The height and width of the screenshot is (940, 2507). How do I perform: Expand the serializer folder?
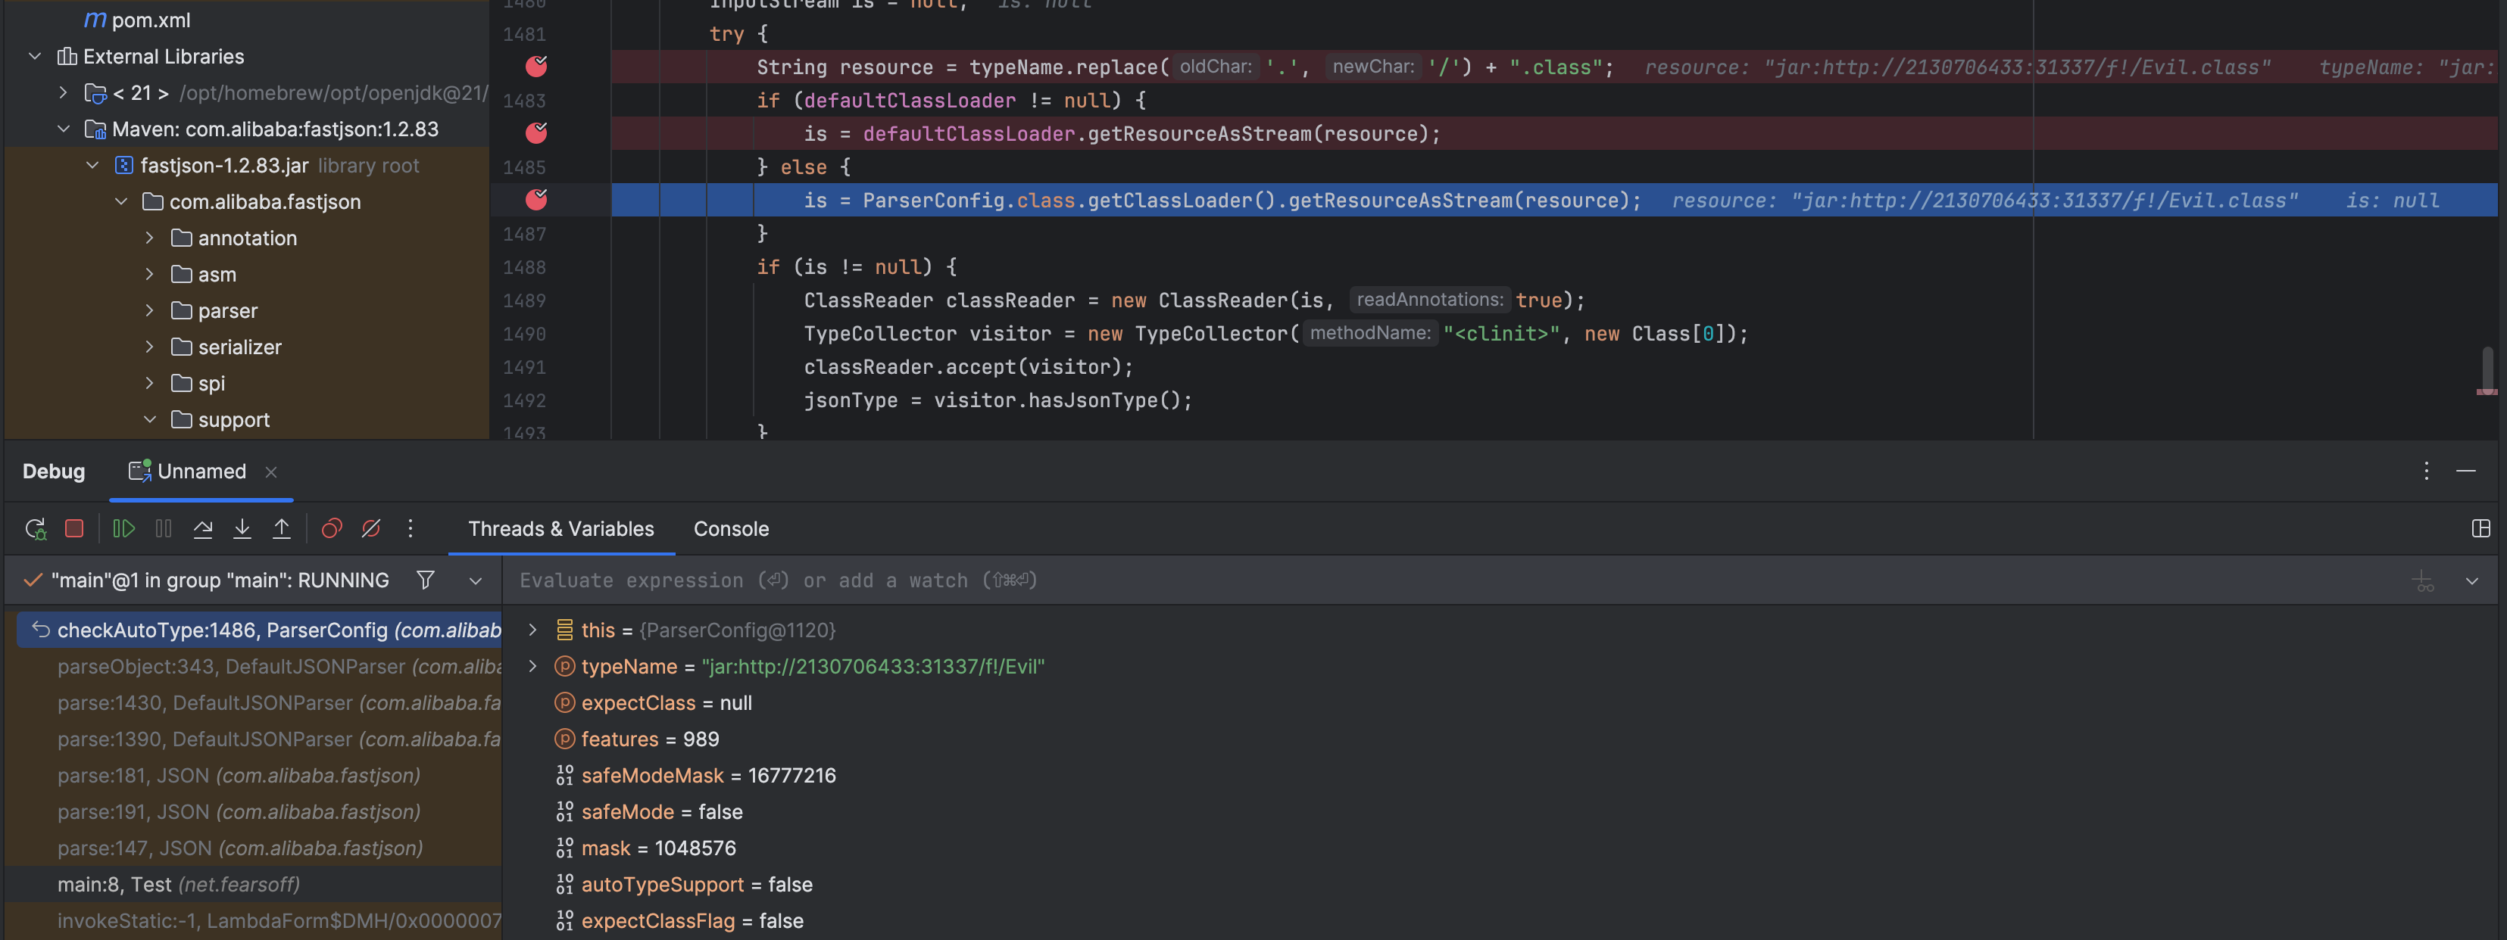coord(149,347)
